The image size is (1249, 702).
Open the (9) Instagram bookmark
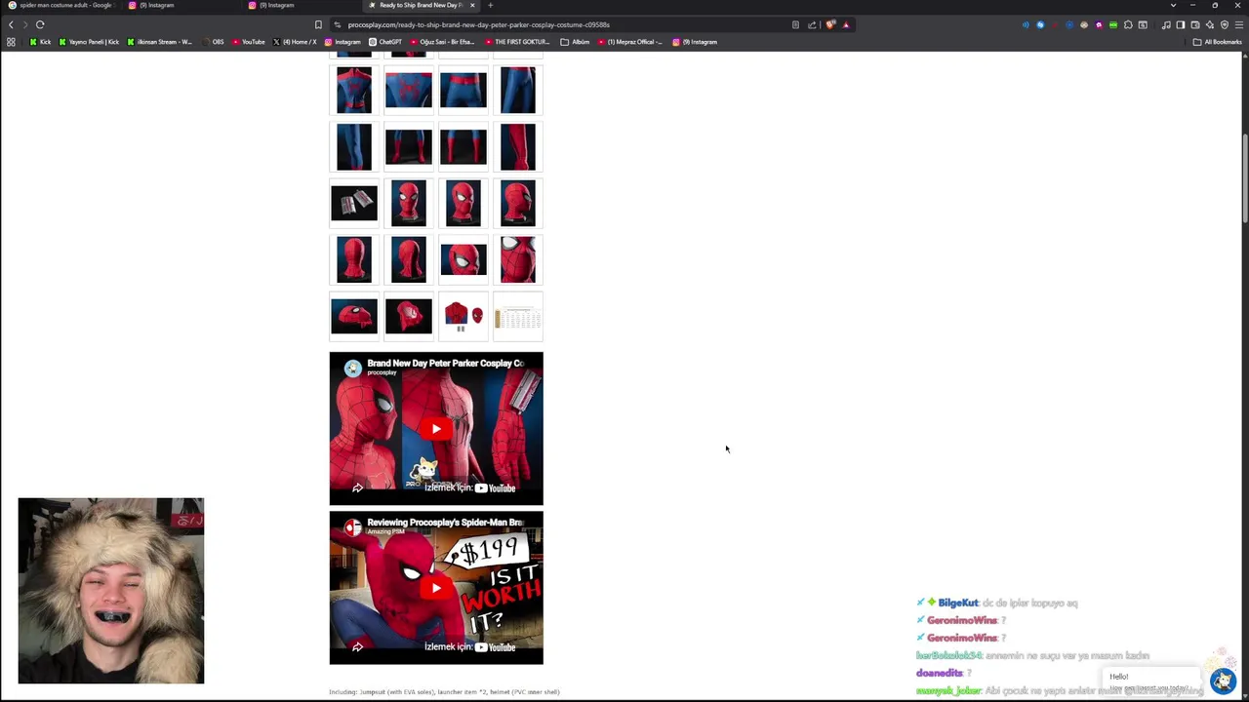click(x=694, y=42)
